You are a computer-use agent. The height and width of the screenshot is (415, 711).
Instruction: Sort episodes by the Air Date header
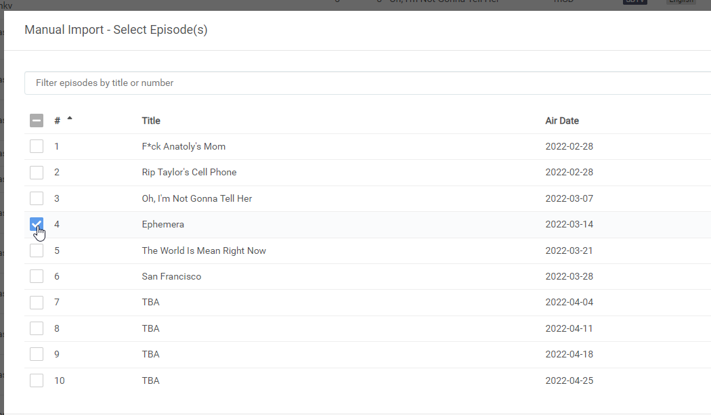pos(562,120)
